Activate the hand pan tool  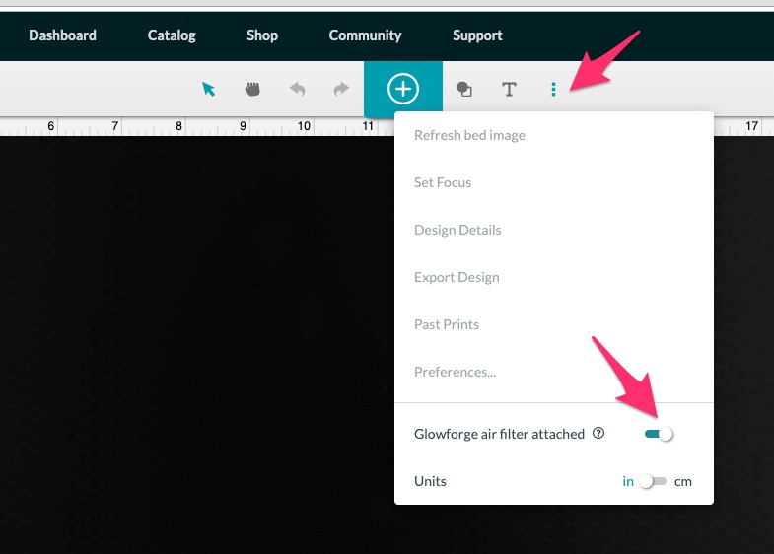[x=252, y=89]
